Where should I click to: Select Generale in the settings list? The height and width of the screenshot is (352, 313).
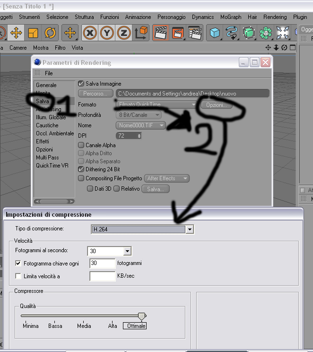pyautogui.click(x=46, y=85)
